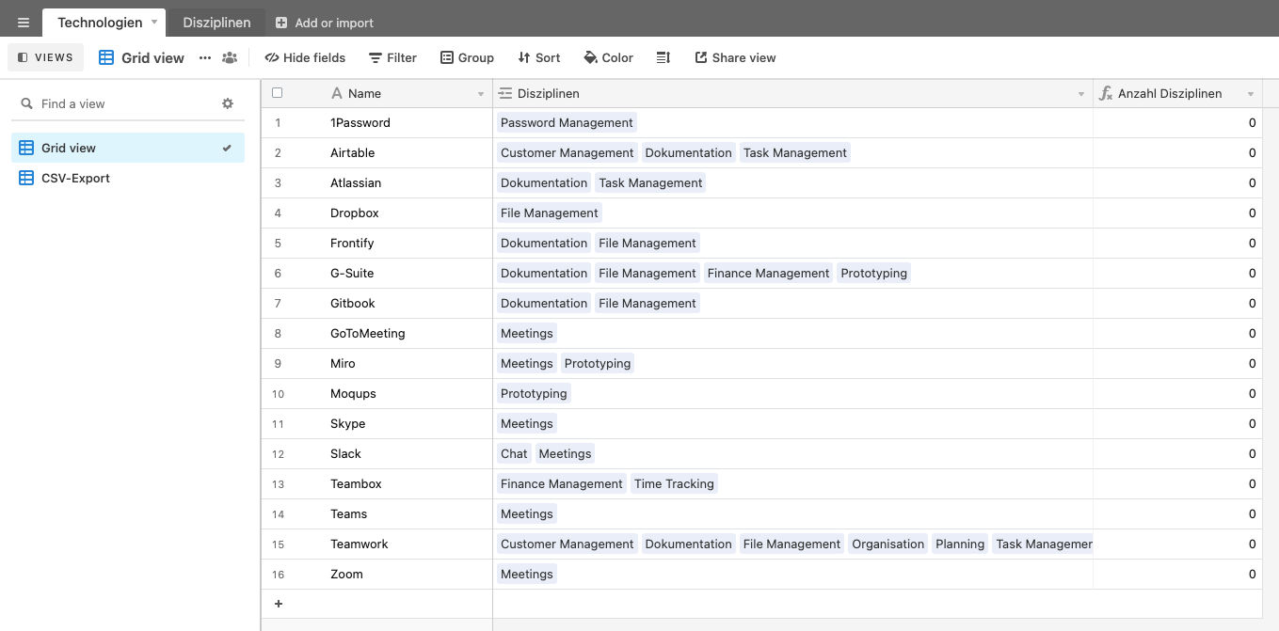Viewport: 1279px width, 631px height.
Task: Open the Technologien tab dropdown arrow
Action: [x=154, y=22]
